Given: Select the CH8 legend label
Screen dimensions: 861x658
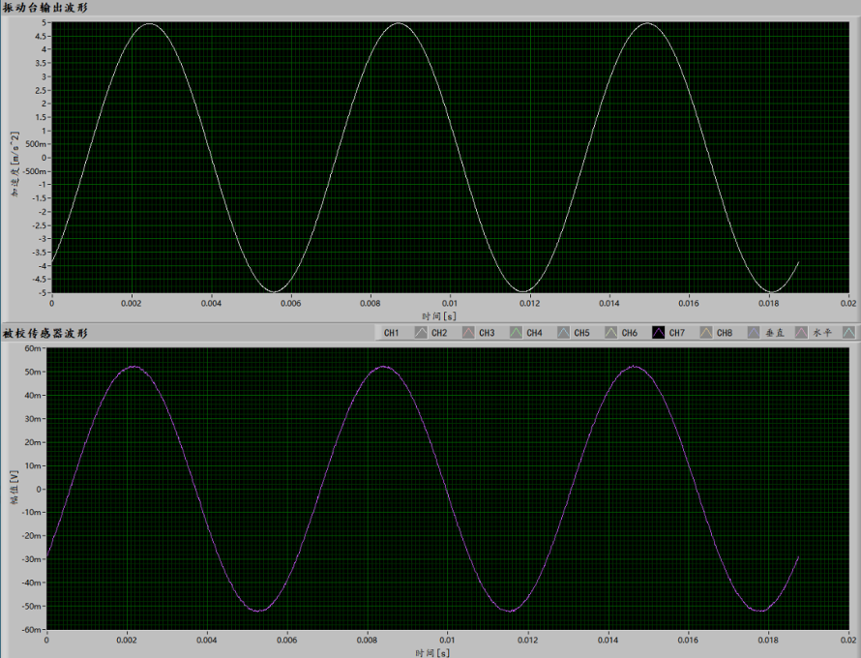Looking at the screenshot, I should tap(725, 333).
